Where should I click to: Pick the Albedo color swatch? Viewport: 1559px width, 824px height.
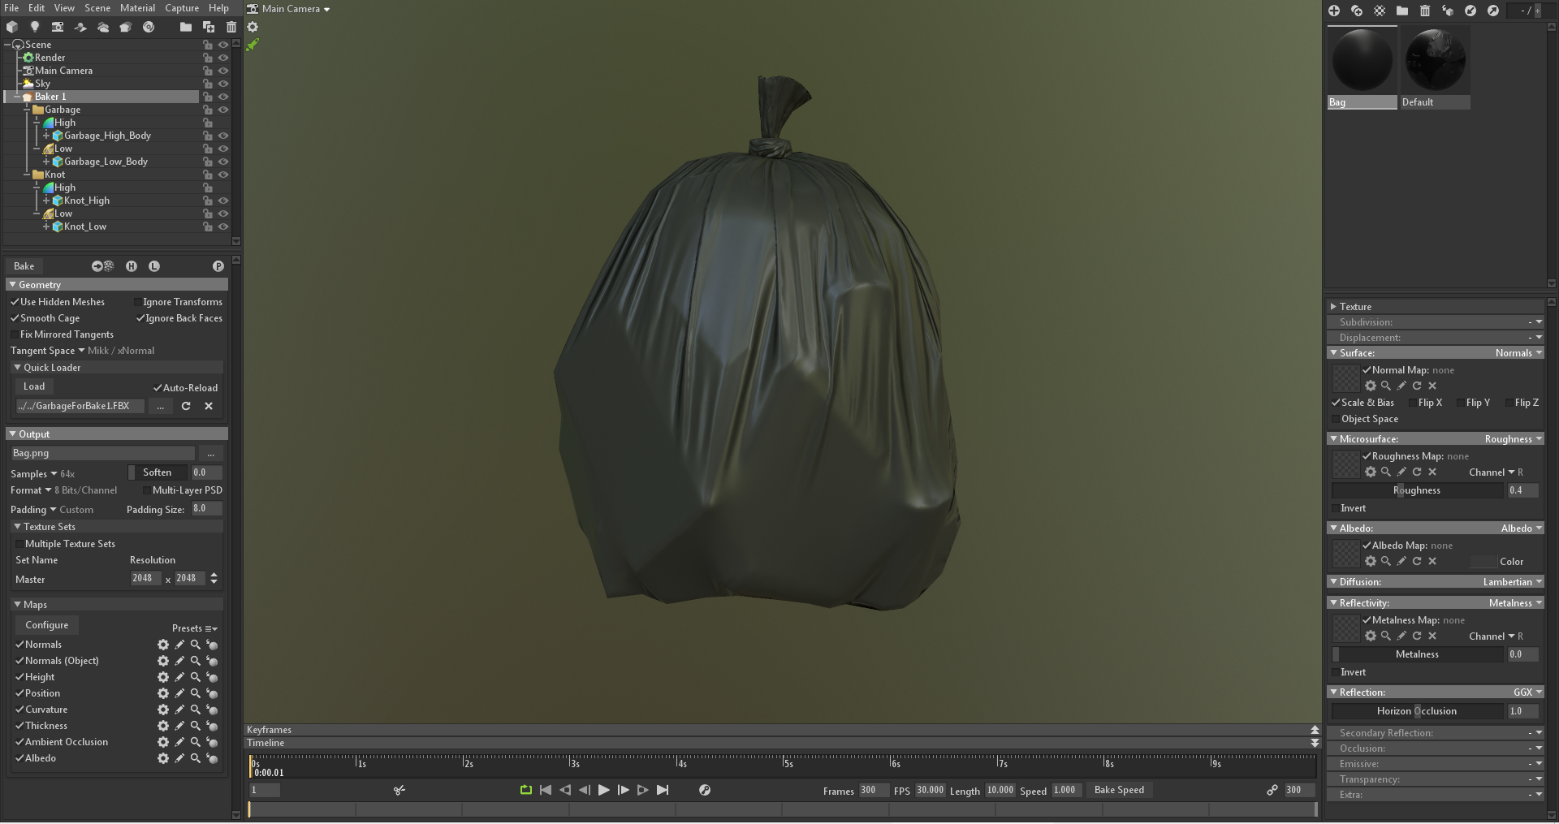pyautogui.click(x=1484, y=562)
